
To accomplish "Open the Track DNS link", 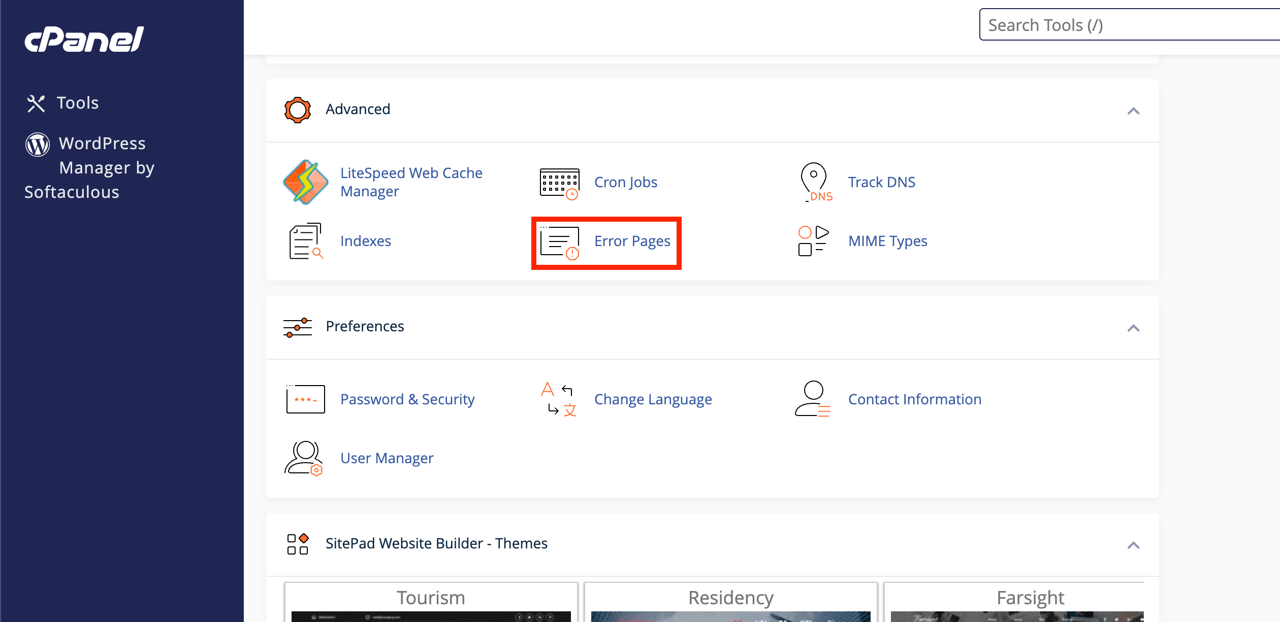I will (x=882, y=182).
